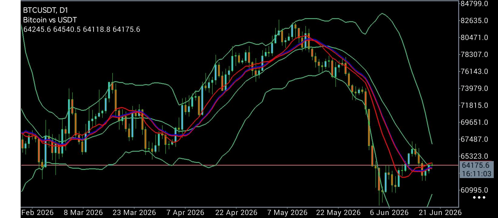Select the BTCUSDT, D1 symbol label
The height and width of the screenshot is (218, 498).
pyautogui.click(x=46, y=10)
